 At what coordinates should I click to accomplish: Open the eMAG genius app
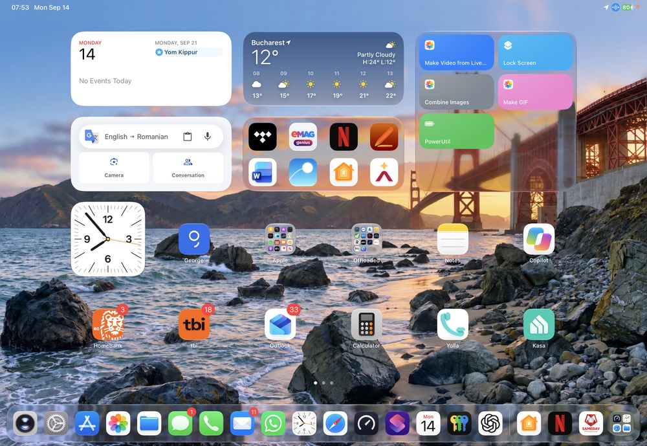303,137
